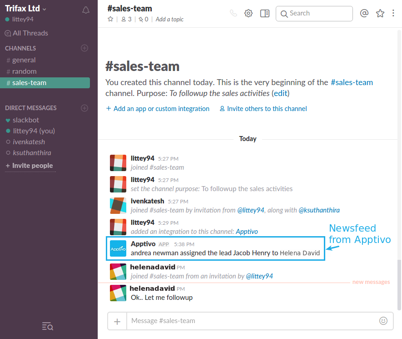Screen dimensions: 402x339
Task: Click the Search field
Action: (x=314, y=14)
